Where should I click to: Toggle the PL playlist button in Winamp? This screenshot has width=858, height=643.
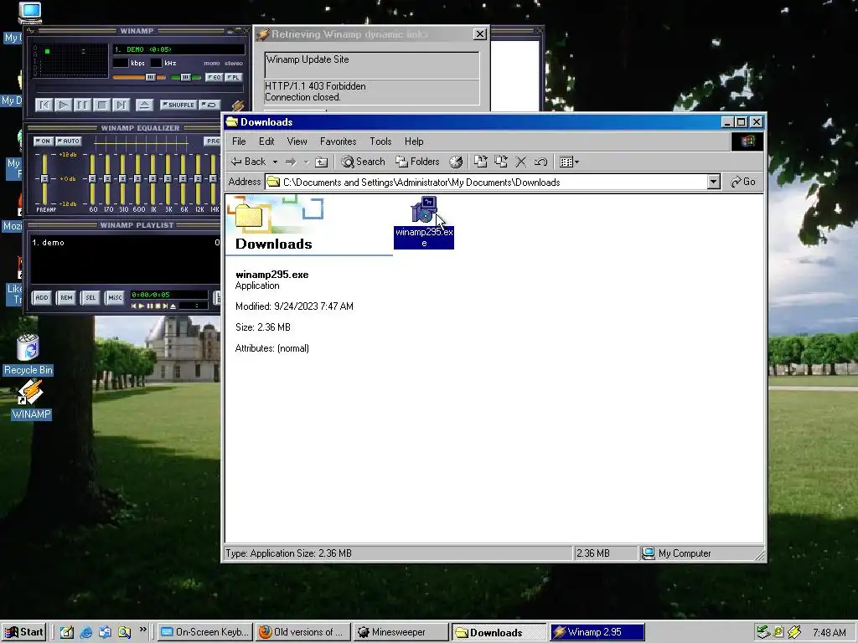tap(234, 77)
